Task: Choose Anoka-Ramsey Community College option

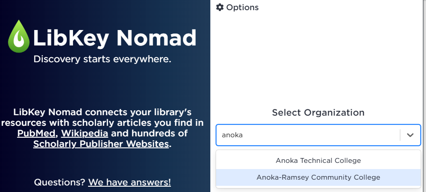Action: 318,177
